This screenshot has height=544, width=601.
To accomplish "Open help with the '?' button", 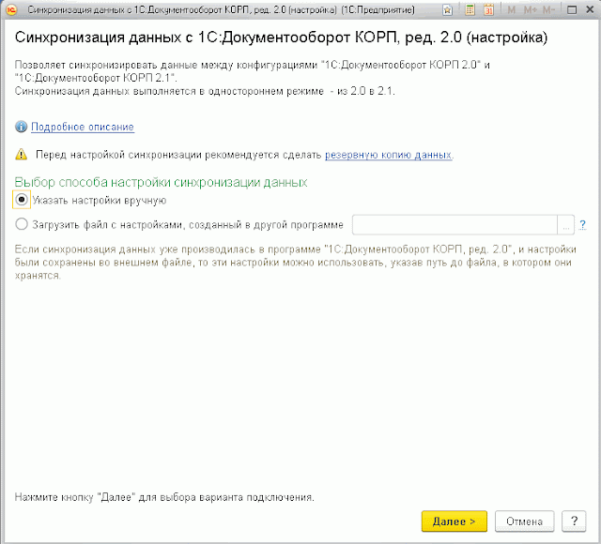I will tap(574, 521).
